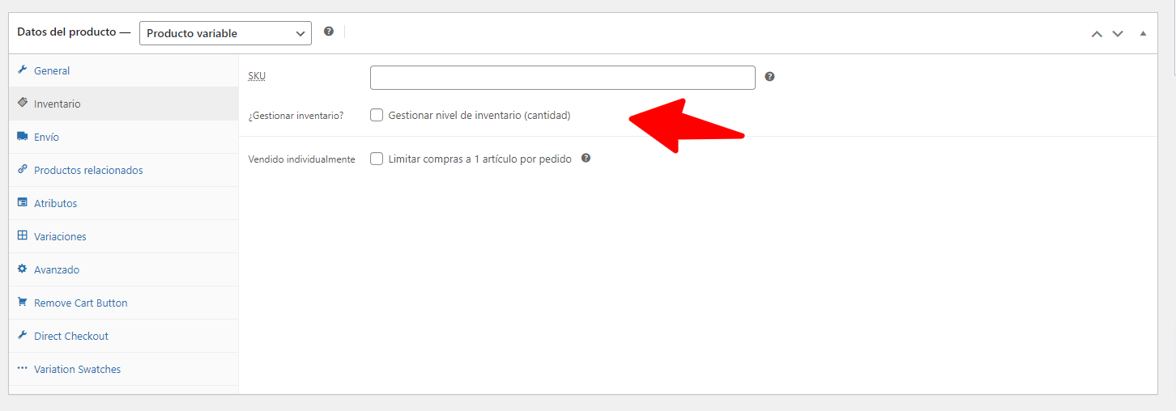Open Productos relacionados tab

pyautogui.click(x=123, y=170)
